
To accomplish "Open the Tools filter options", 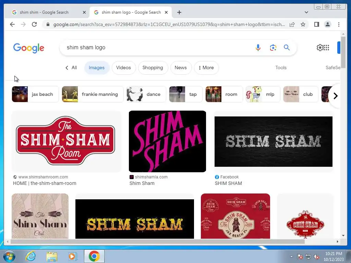I will pyautogui.click(x=281, y=67).
